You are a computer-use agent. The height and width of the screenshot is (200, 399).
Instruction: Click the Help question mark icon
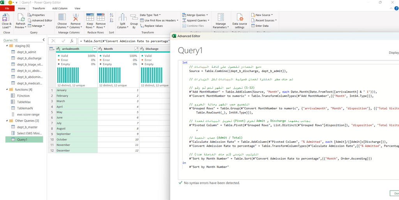pyautogui.click(x=396, y=9)
